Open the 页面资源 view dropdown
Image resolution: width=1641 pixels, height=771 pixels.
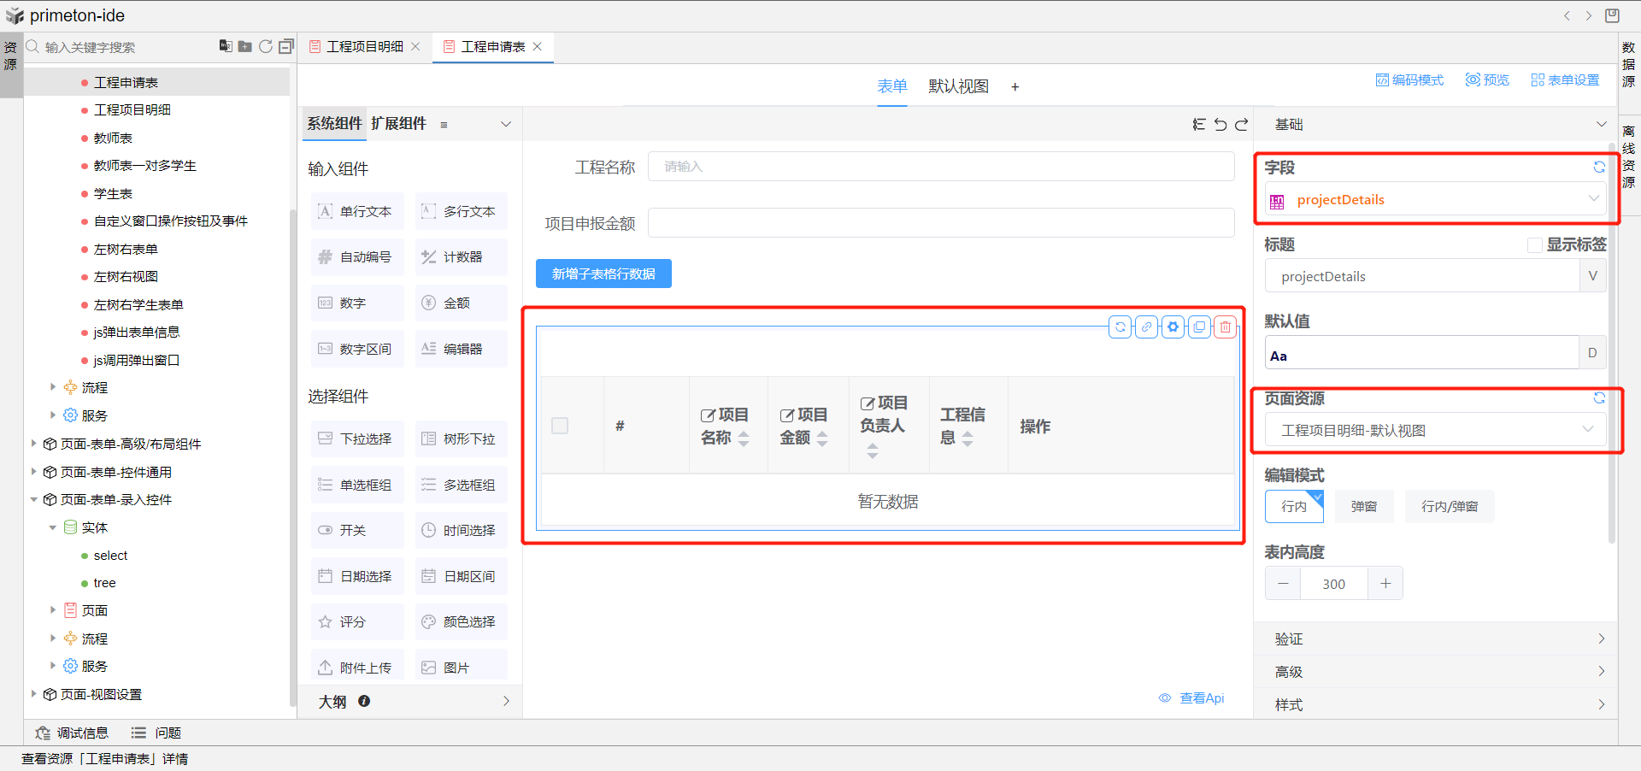coord(1435,431)
